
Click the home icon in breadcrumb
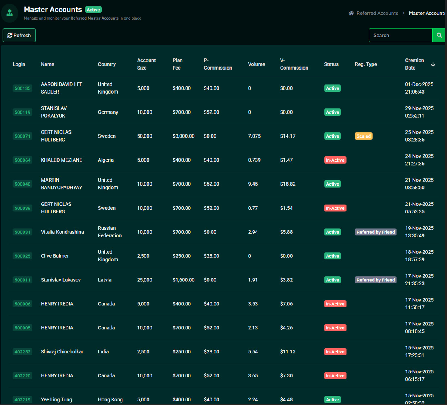tap(351, 13)
